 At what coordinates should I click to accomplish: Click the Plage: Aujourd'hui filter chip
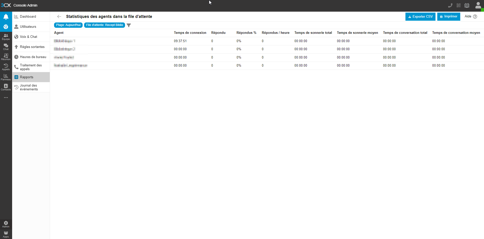[x=68, y=25]
